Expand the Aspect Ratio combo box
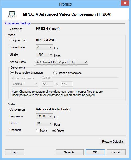This screenshot has height=160, width=131. pyautogui.click(x=62, y=62)
